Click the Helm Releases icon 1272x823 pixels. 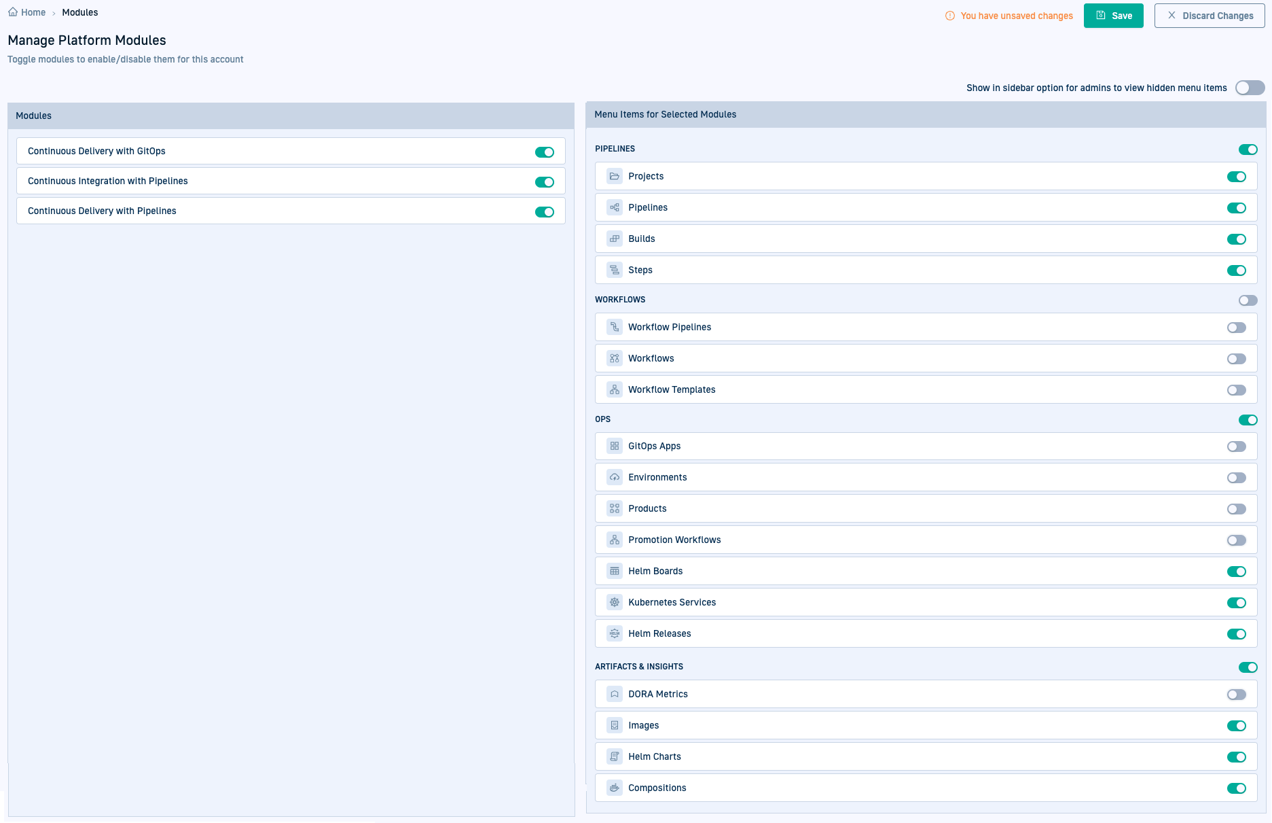click(x=614, y=633)
